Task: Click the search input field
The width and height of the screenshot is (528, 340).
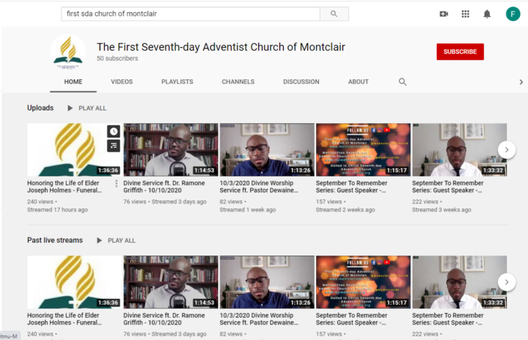Action: coord(190,13)
